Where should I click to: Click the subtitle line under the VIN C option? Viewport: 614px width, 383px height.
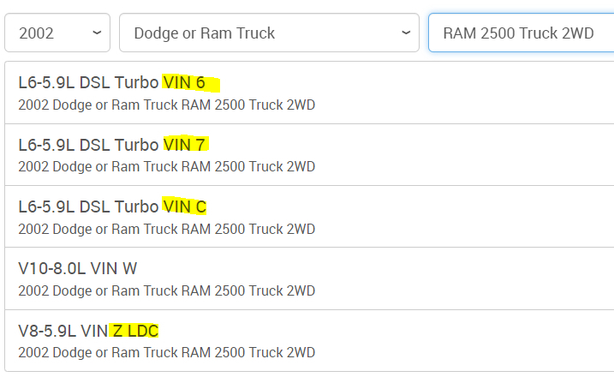pos(166,229)
